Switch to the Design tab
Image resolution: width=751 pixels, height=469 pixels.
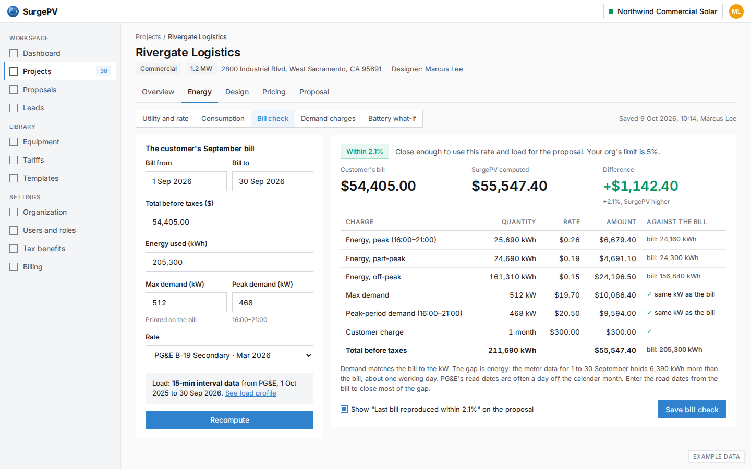coord(237,92)
